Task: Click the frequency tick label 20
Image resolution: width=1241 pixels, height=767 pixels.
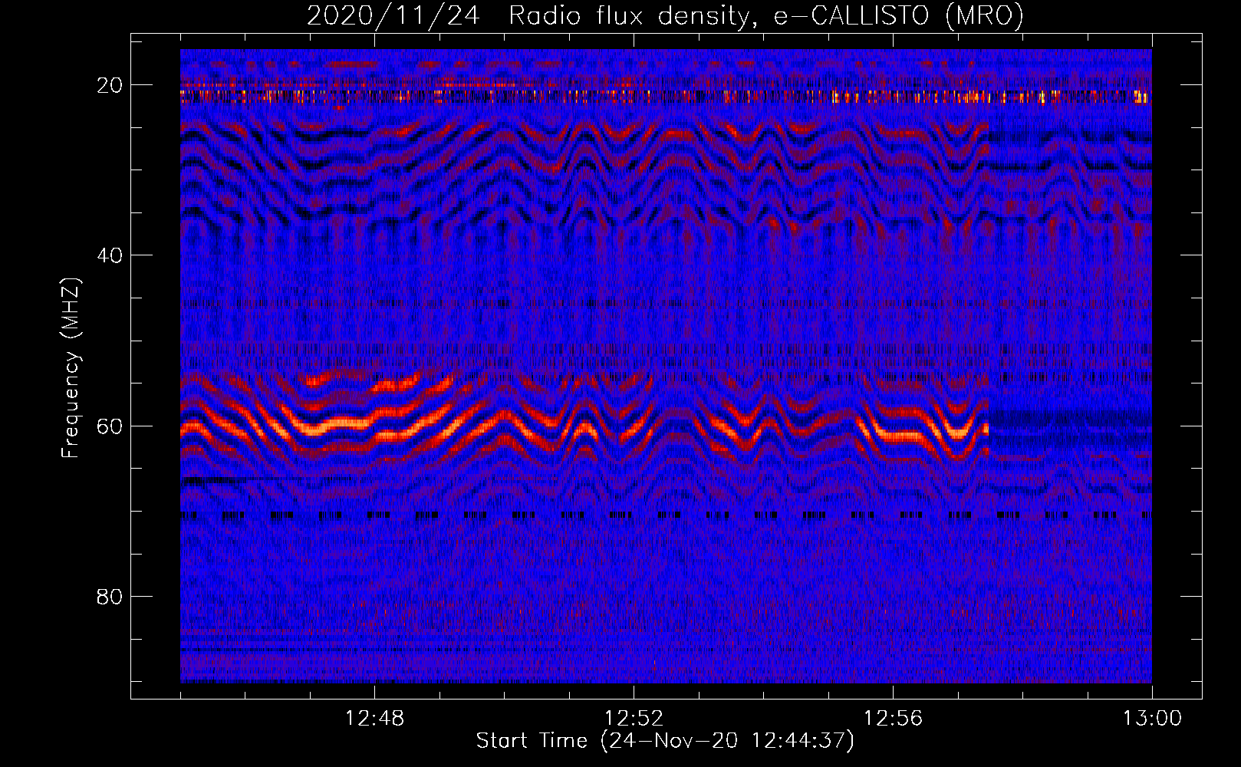Action: [110, 84]
